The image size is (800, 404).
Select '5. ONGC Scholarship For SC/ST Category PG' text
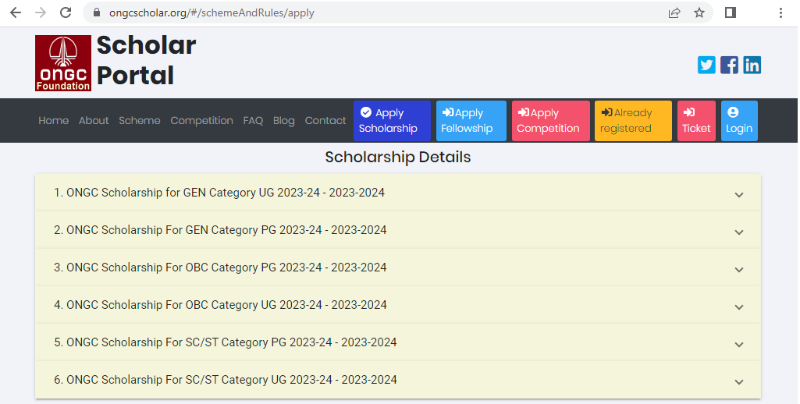tap(170, 342)
